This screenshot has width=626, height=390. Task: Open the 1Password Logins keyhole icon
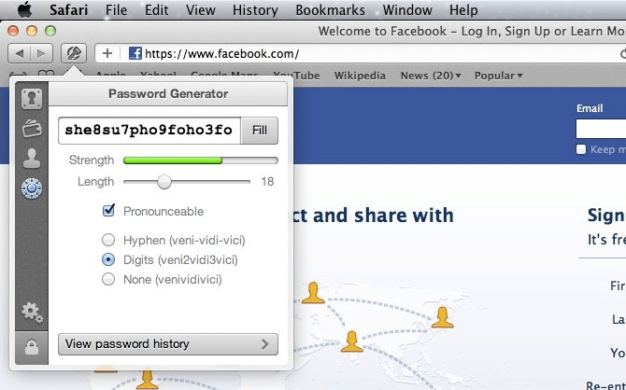coord(32,98)
